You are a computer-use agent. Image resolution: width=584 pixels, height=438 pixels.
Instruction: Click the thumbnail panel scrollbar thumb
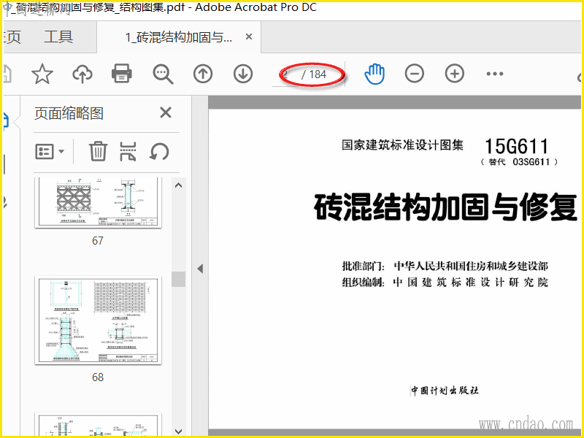pyautogui.click(x=178, y=279)
